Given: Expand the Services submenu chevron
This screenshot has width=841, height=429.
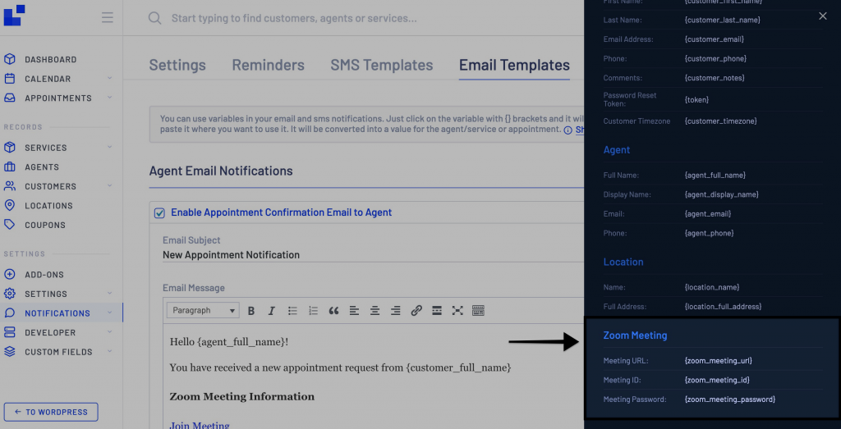Looking at the screenshot, I should pyautogui.click(x=109, y=147).
